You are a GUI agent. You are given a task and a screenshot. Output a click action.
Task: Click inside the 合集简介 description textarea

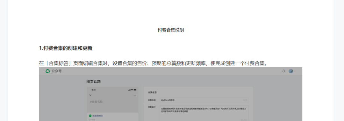pyautogui.click(x=204, y=114)
